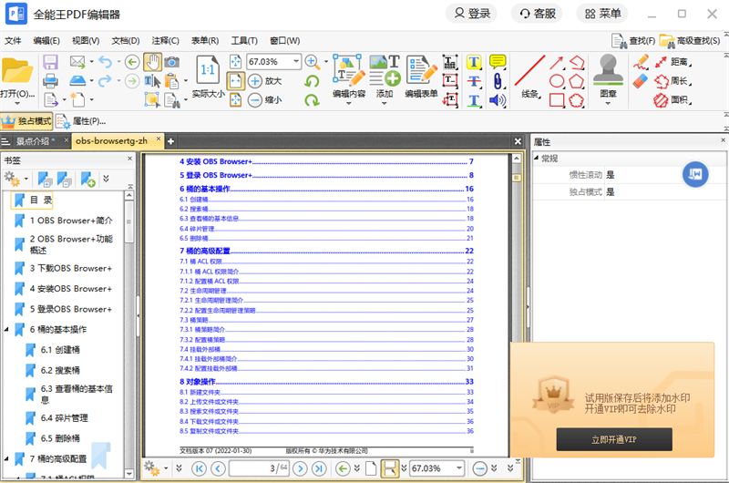Click the Attach File paperclip icon
729x483 pixels.
498,80
